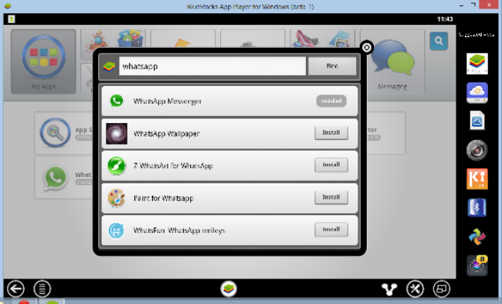The height and width of the screenshot is (304, 502).
Task: Click the WhatsApp Messenger green phone icon
Action: (x=117, y=101)
